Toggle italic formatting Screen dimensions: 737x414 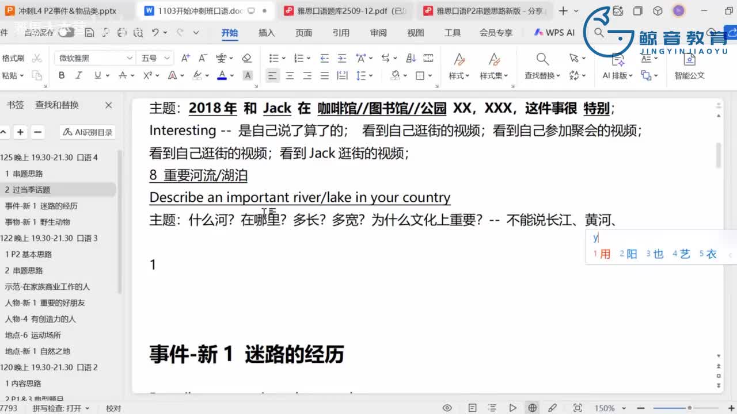click(79, 75)
